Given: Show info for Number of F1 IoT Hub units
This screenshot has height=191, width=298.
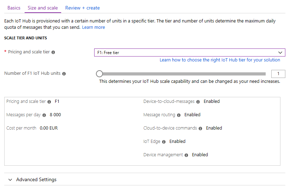Looking at the screenshot, I should point(64,74).
